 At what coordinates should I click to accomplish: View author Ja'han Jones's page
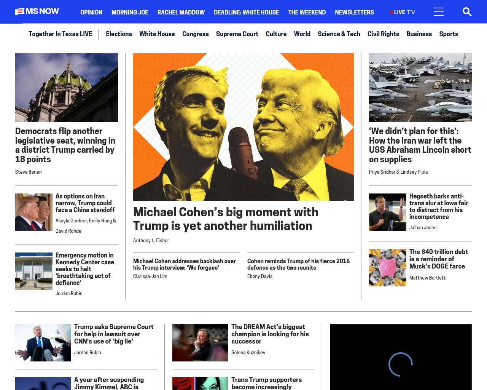coord(423,228)
